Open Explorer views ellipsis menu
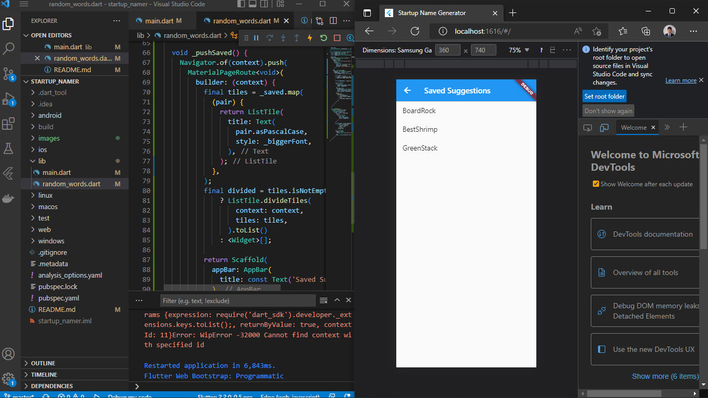The image size is (708, 398). [x=117, y=21]
